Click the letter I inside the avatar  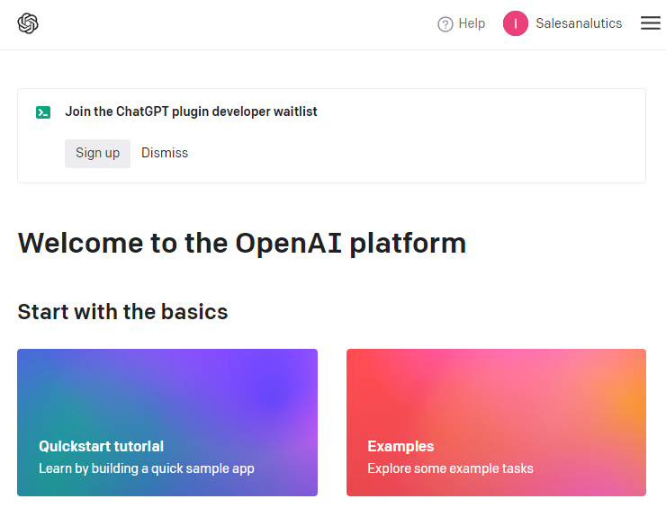point(516,24)
